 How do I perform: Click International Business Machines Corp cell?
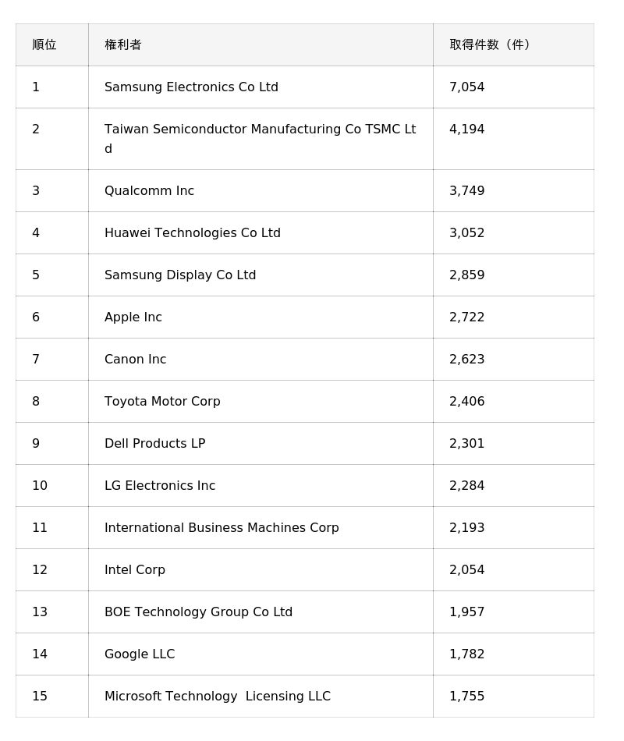tap(222, 528)
